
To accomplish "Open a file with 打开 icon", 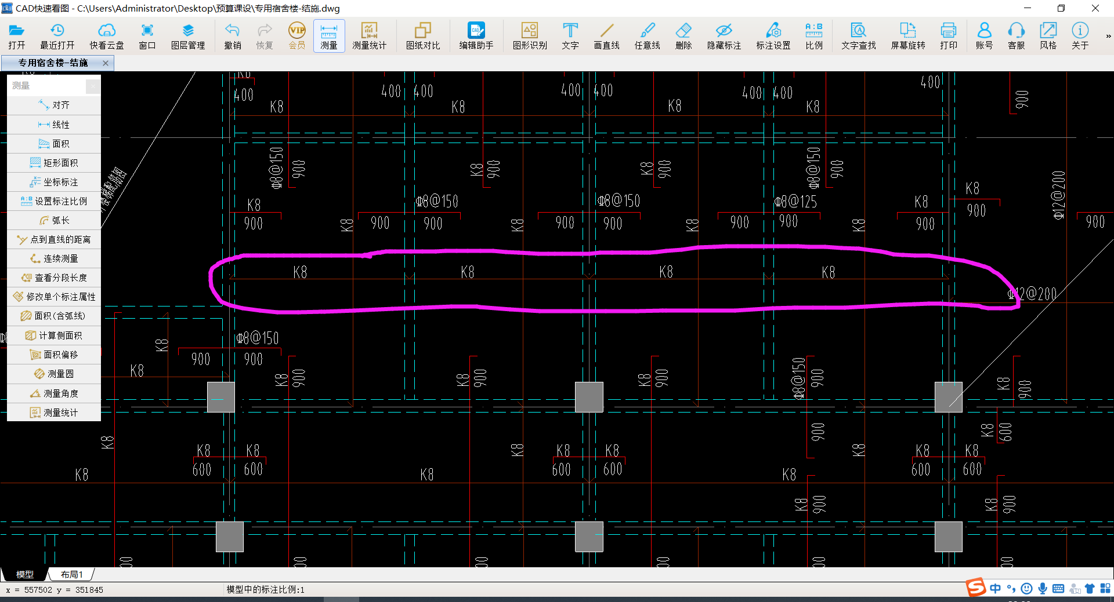I will [x=16, y=36].
